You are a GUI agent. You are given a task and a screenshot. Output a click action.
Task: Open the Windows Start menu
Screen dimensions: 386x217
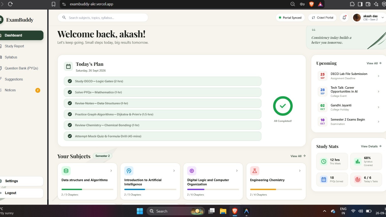[x=140, y=211]
